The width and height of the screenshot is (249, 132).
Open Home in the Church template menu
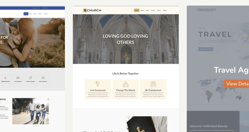point(137,10)
